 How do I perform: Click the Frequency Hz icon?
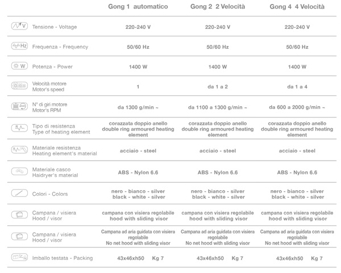pyautogui.click(x=19, y=47)
